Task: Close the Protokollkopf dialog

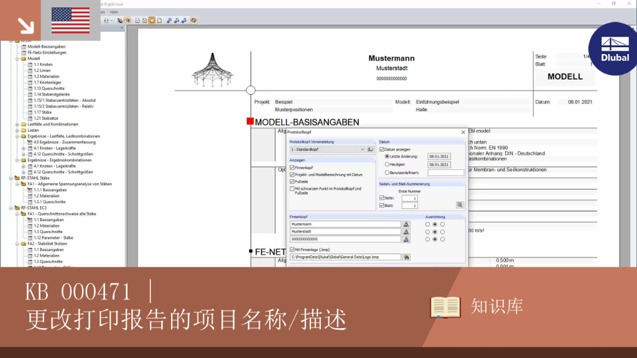Action: [463, 132]
